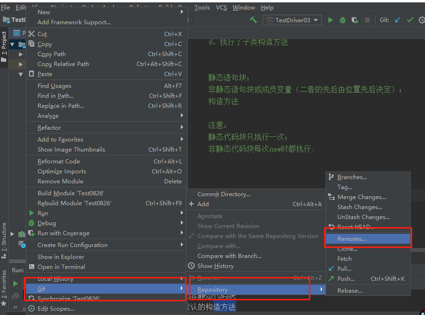
Task: Commit changes with the green checkmark icon
Action: [x=410, y=20]
